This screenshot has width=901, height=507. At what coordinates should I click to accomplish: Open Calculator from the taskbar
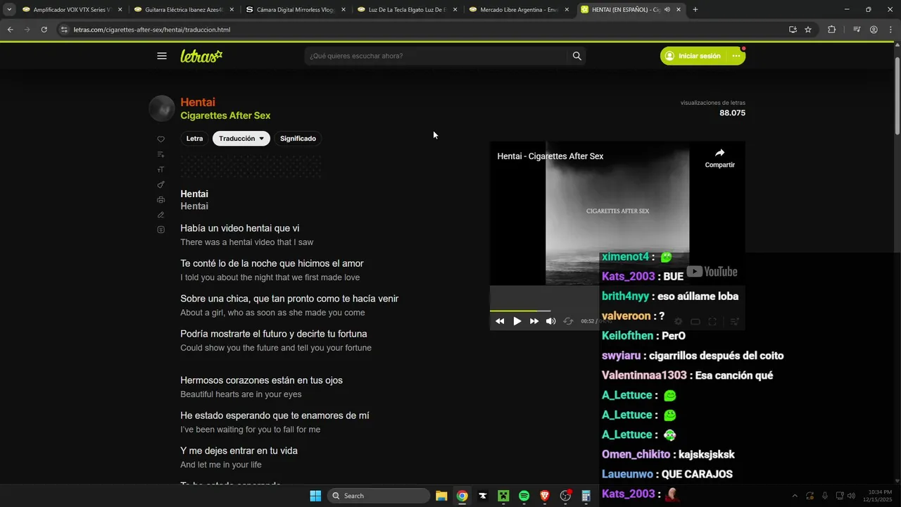click(x=586, y=496)
